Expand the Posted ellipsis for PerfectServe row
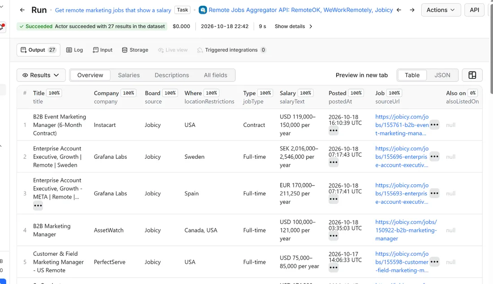The height and width of the screenshot is (284, 493). [333, 268]
